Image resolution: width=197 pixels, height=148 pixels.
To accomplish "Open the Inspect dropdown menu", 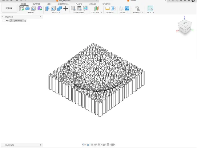I will pyautogui.click(x=110, y=12).
